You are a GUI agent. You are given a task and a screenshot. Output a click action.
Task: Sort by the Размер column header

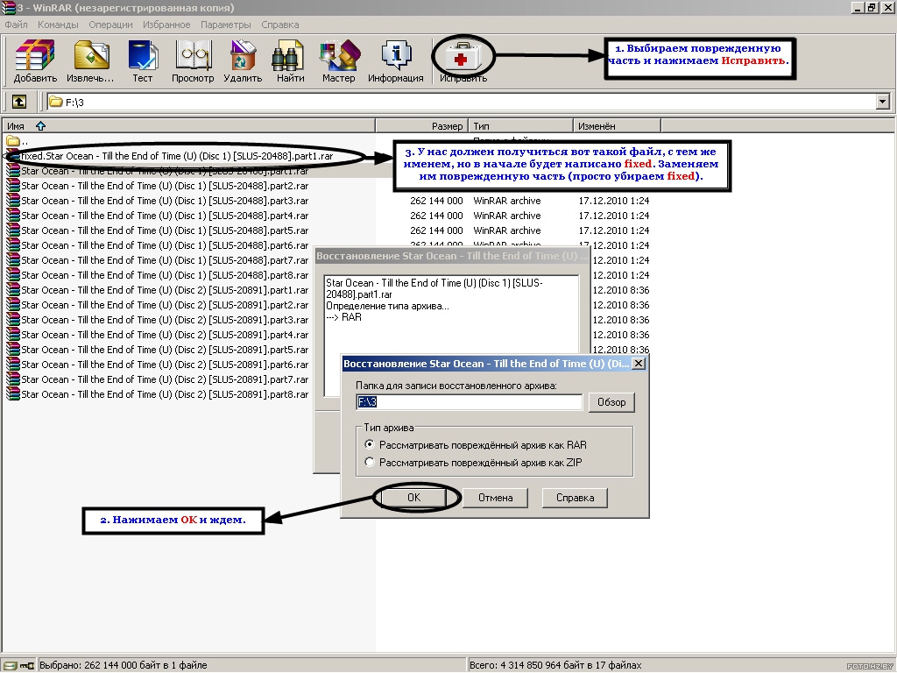(x=421, y=126)
